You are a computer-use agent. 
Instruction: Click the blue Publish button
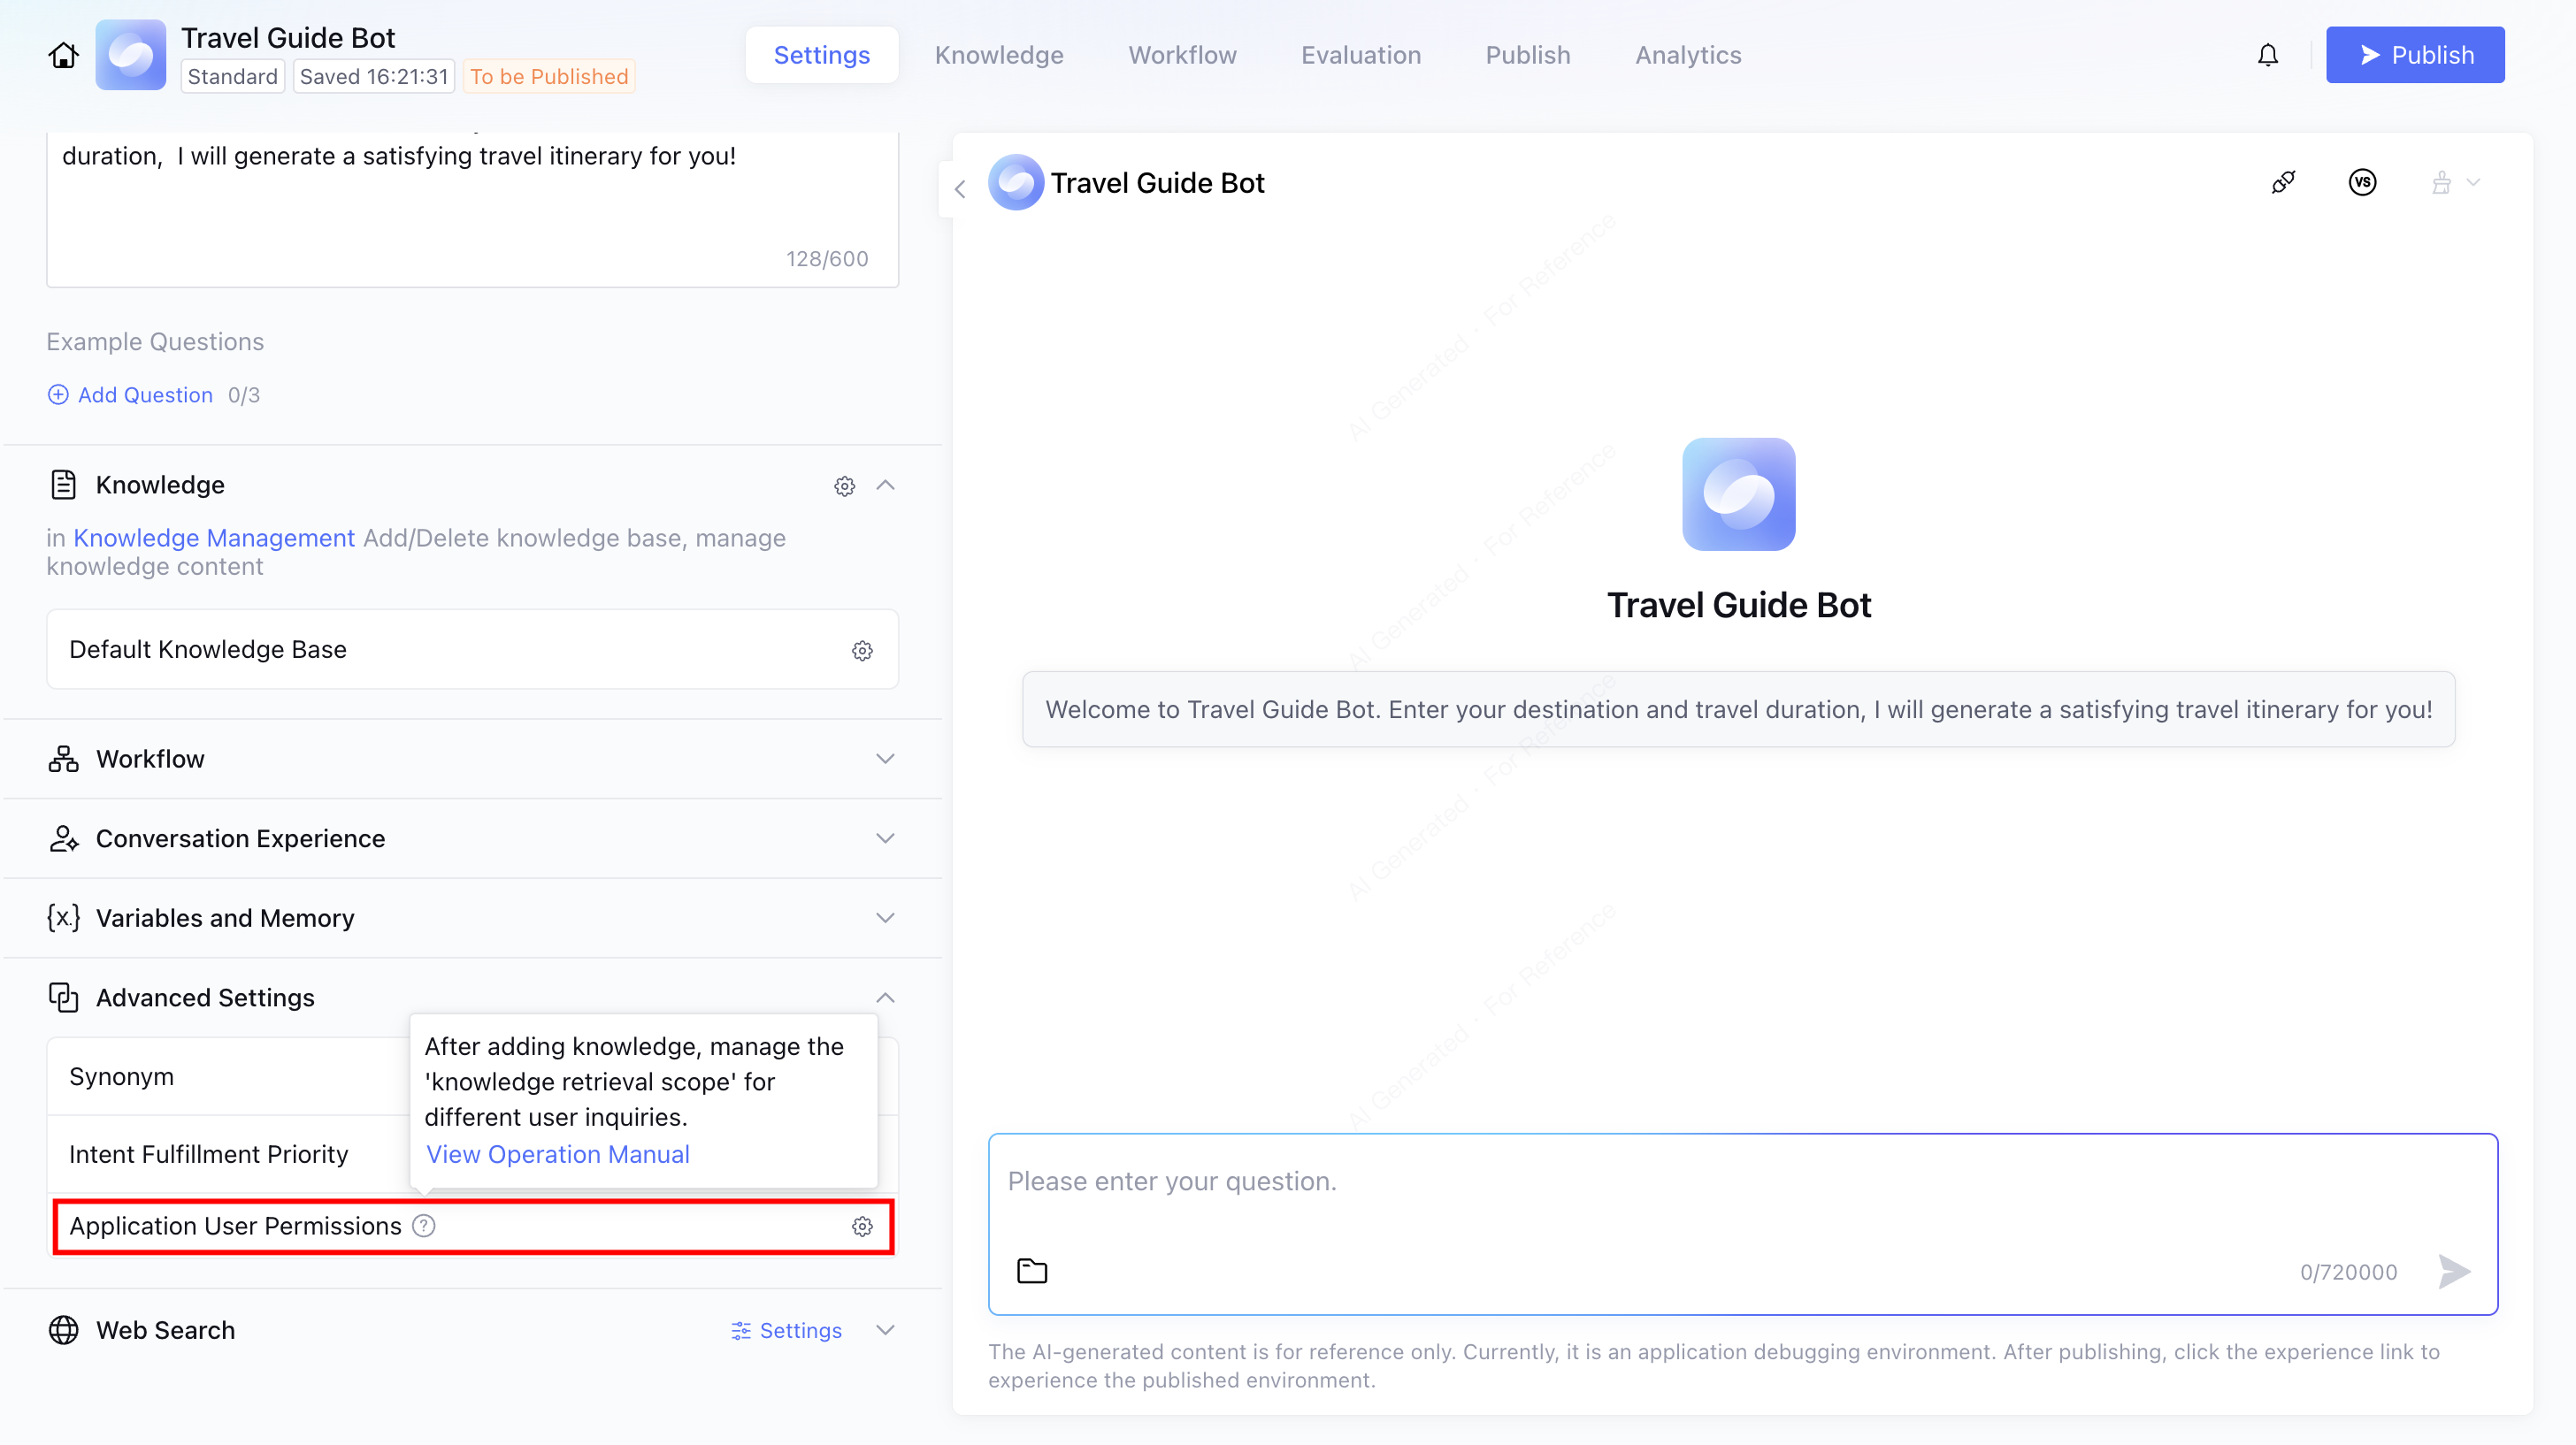point(2414,55)
